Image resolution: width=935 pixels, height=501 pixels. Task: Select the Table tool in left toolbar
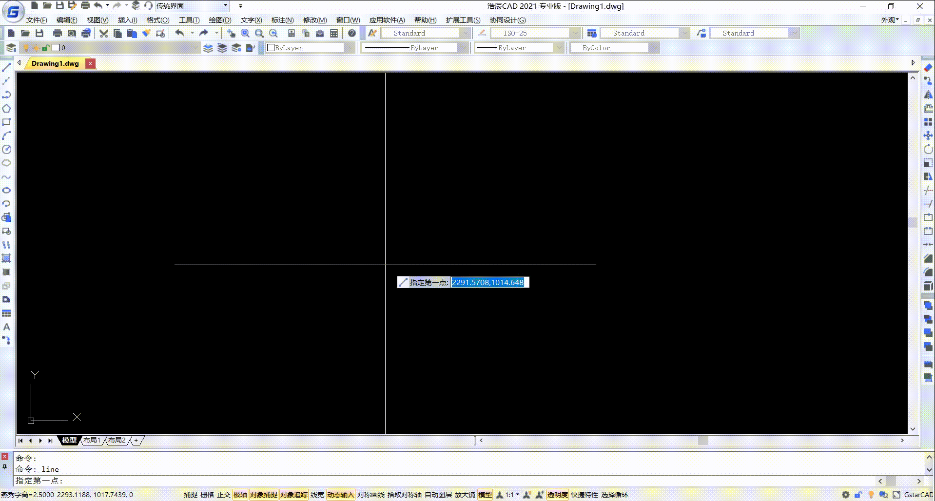(6, 313)
